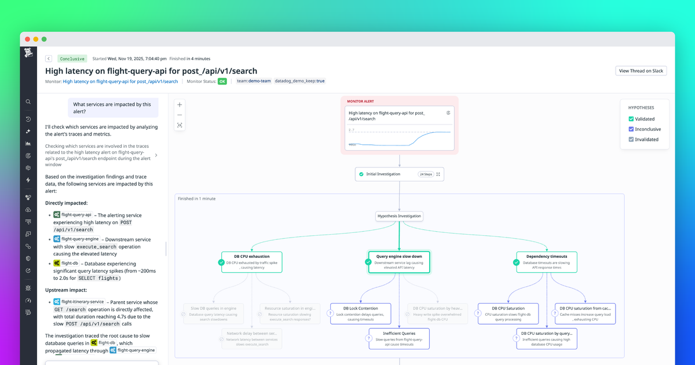Select the Hypothesis Investigation node
Viewport: 695px width, 365px height.
[400, 216]
